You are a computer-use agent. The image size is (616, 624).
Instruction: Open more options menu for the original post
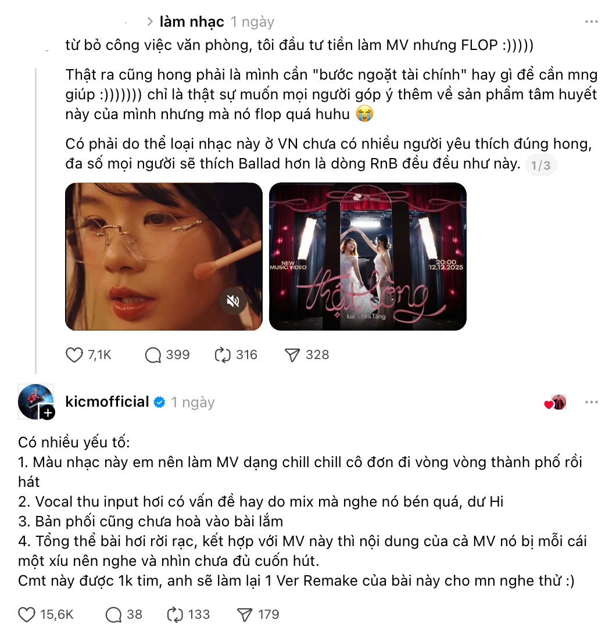592,21
